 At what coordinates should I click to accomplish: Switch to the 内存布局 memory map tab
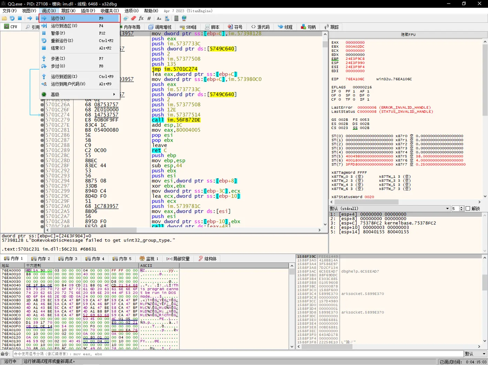[x=132, y=27]
